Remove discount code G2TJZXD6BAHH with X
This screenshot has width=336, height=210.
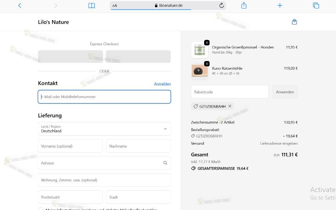pyautogui.click(x=230, y=106)
